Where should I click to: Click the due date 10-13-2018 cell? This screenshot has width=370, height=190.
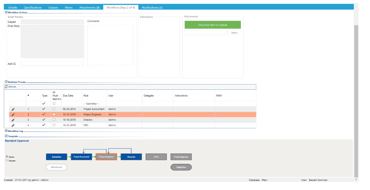(69, 115)
